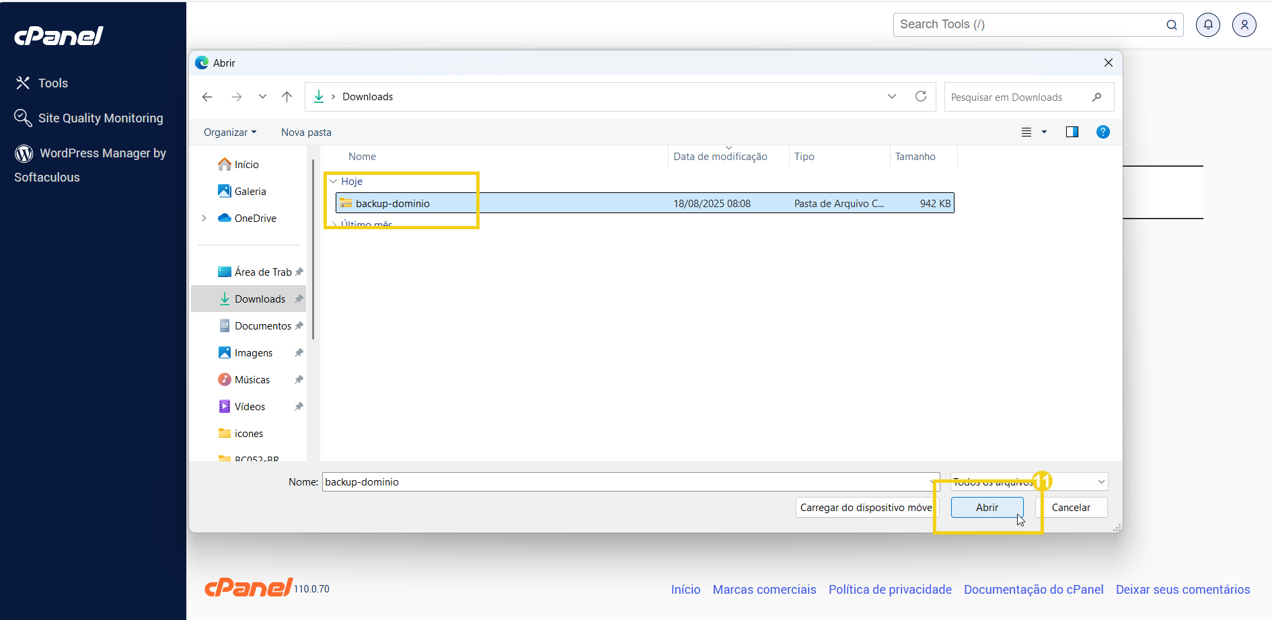Click the 18/08/2025 08:08 date cell
The width and height of the screenshot is (1272, 620).
click(x=712, y=204)
